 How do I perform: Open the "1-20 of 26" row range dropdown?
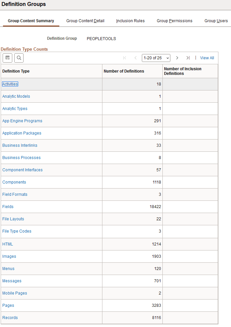(156, 58)
